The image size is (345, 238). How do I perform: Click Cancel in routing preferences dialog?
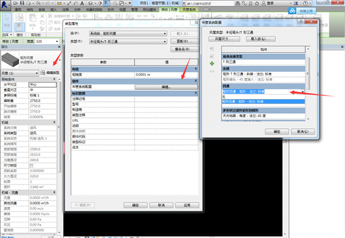pos(303,132)
